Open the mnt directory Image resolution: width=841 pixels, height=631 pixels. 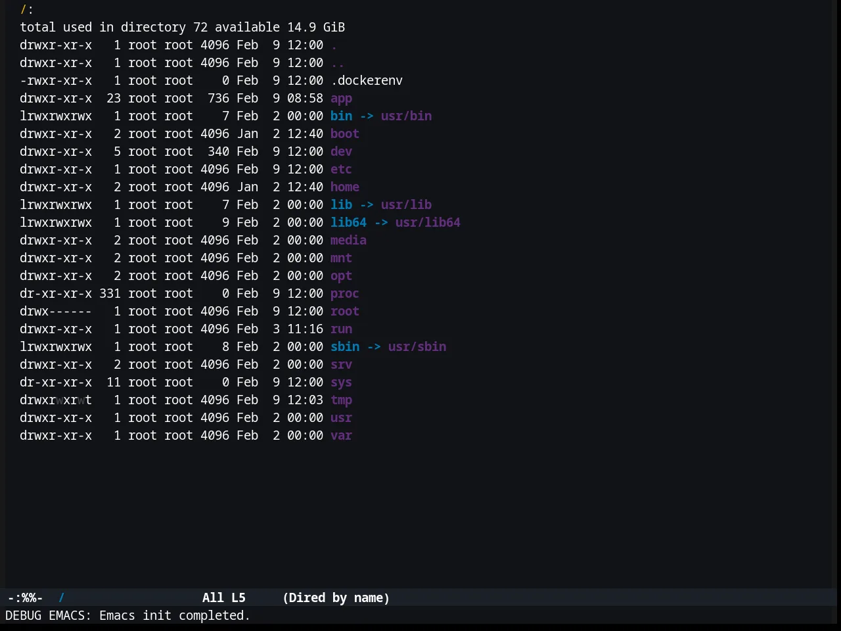point(341,258)
